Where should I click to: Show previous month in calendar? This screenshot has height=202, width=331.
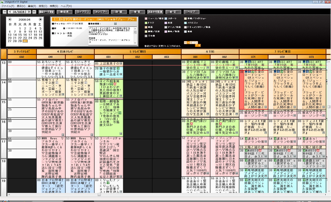(10, 19)
